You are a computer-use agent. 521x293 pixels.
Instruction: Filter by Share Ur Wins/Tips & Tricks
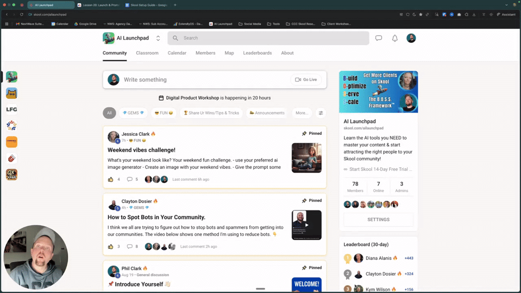[x=211, y=113]
